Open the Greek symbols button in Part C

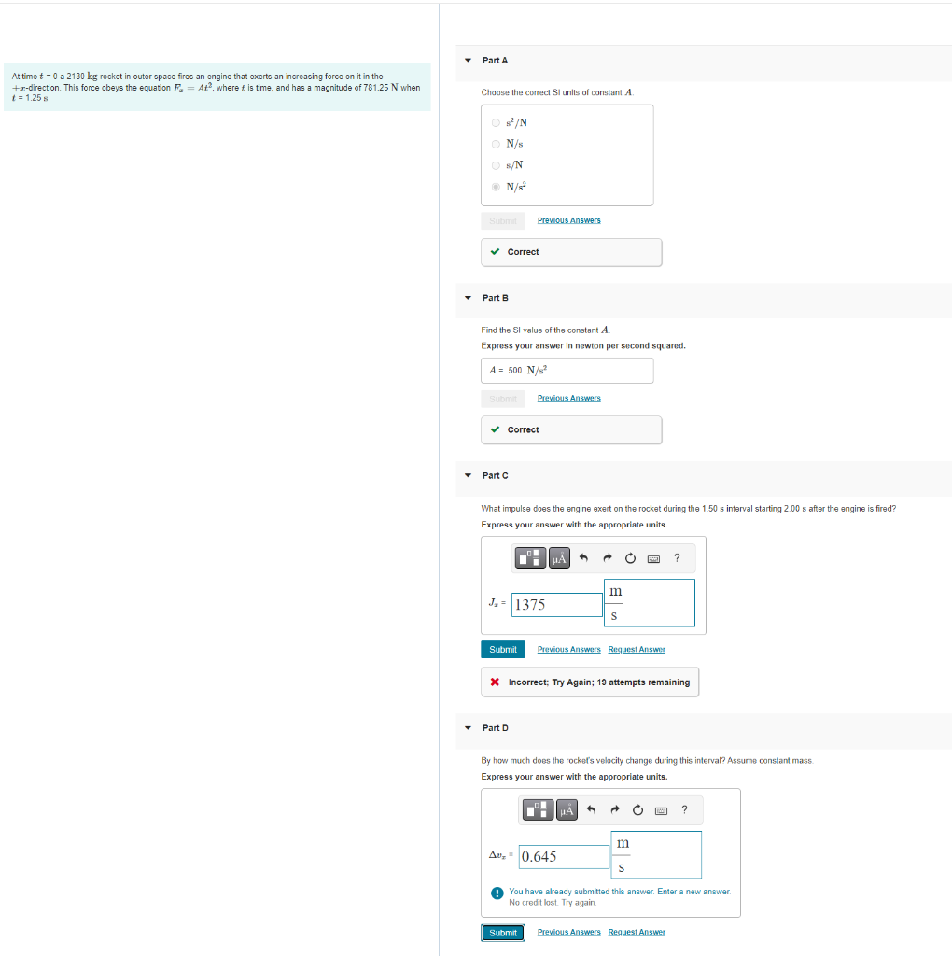click(x=559, y=558)
